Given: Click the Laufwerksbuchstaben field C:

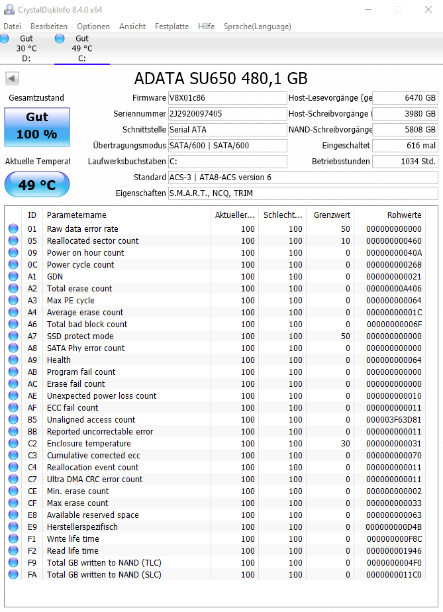Looking at the screenshot, I should [x=228, y=161].
